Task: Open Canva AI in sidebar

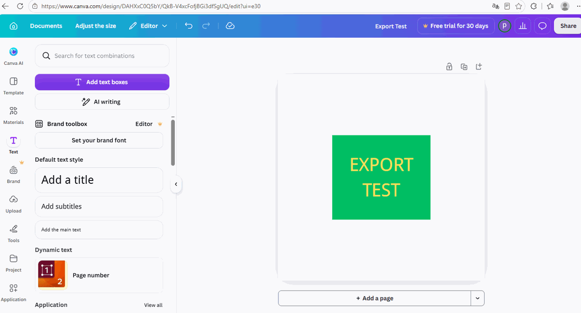Action: pos(14,56)
